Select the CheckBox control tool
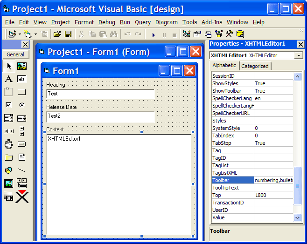Screen dimensions: 307x244 9,105
